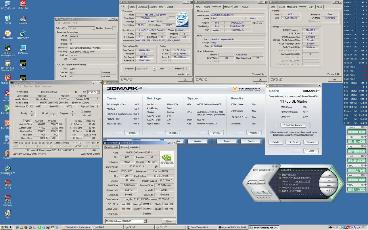This screenshot has width=368, height=230.
Task: Open the GPU selector dropdown in GPU-Z
Action: point(145,221)
